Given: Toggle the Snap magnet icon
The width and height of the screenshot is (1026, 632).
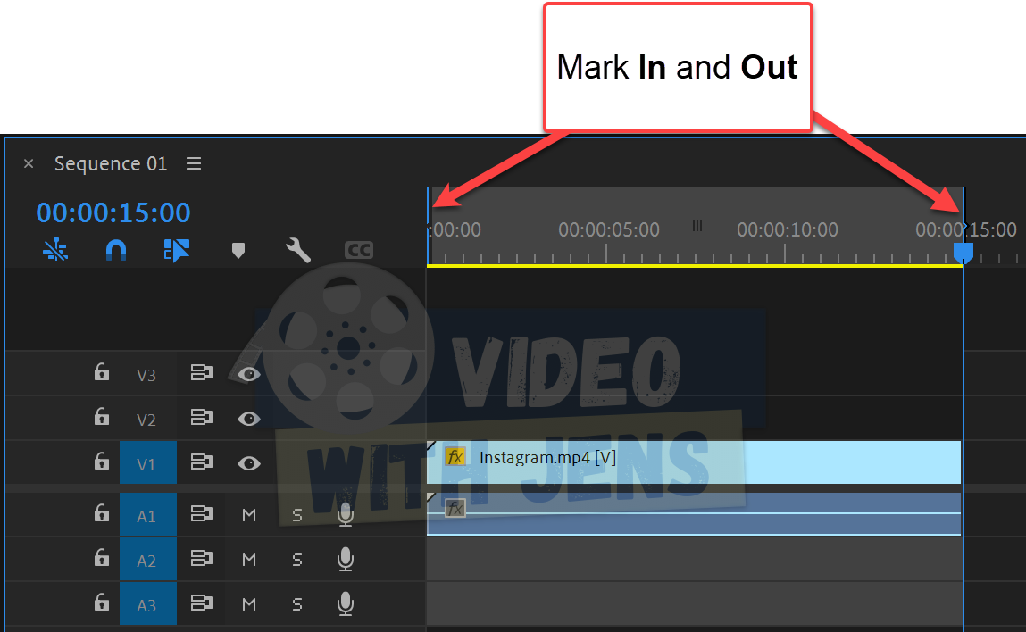Looking at the screenshot, I should coord(116,250).
